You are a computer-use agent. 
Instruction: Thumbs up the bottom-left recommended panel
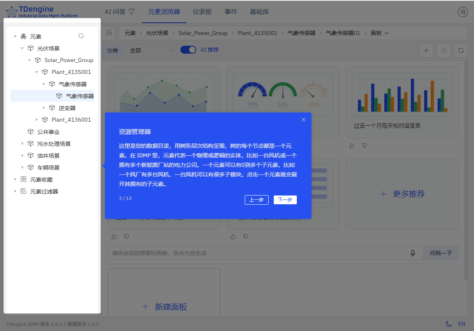click(x=114, y=236)
